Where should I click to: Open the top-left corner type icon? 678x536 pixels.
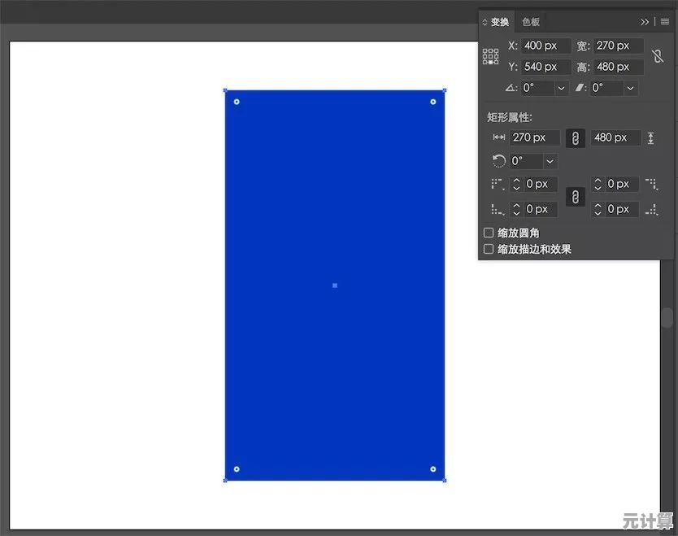498,185
